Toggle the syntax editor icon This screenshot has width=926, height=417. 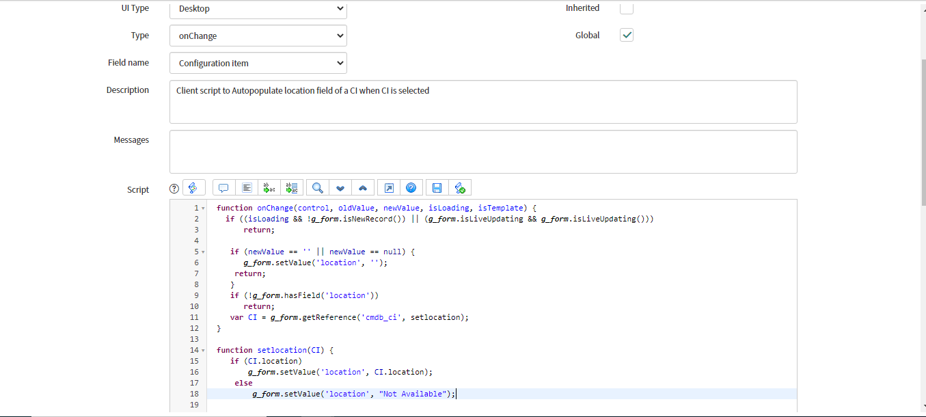[193, 188]
